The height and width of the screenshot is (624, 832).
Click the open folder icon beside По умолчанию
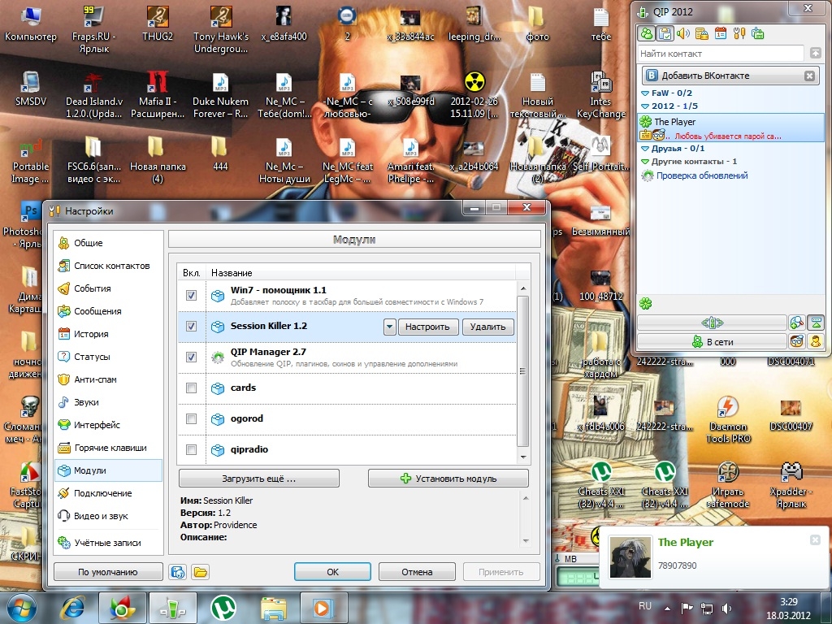click(x=200, y=572)
